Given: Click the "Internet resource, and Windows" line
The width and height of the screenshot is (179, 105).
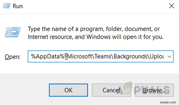Looking at the screenshot, I should pos(95,37).
